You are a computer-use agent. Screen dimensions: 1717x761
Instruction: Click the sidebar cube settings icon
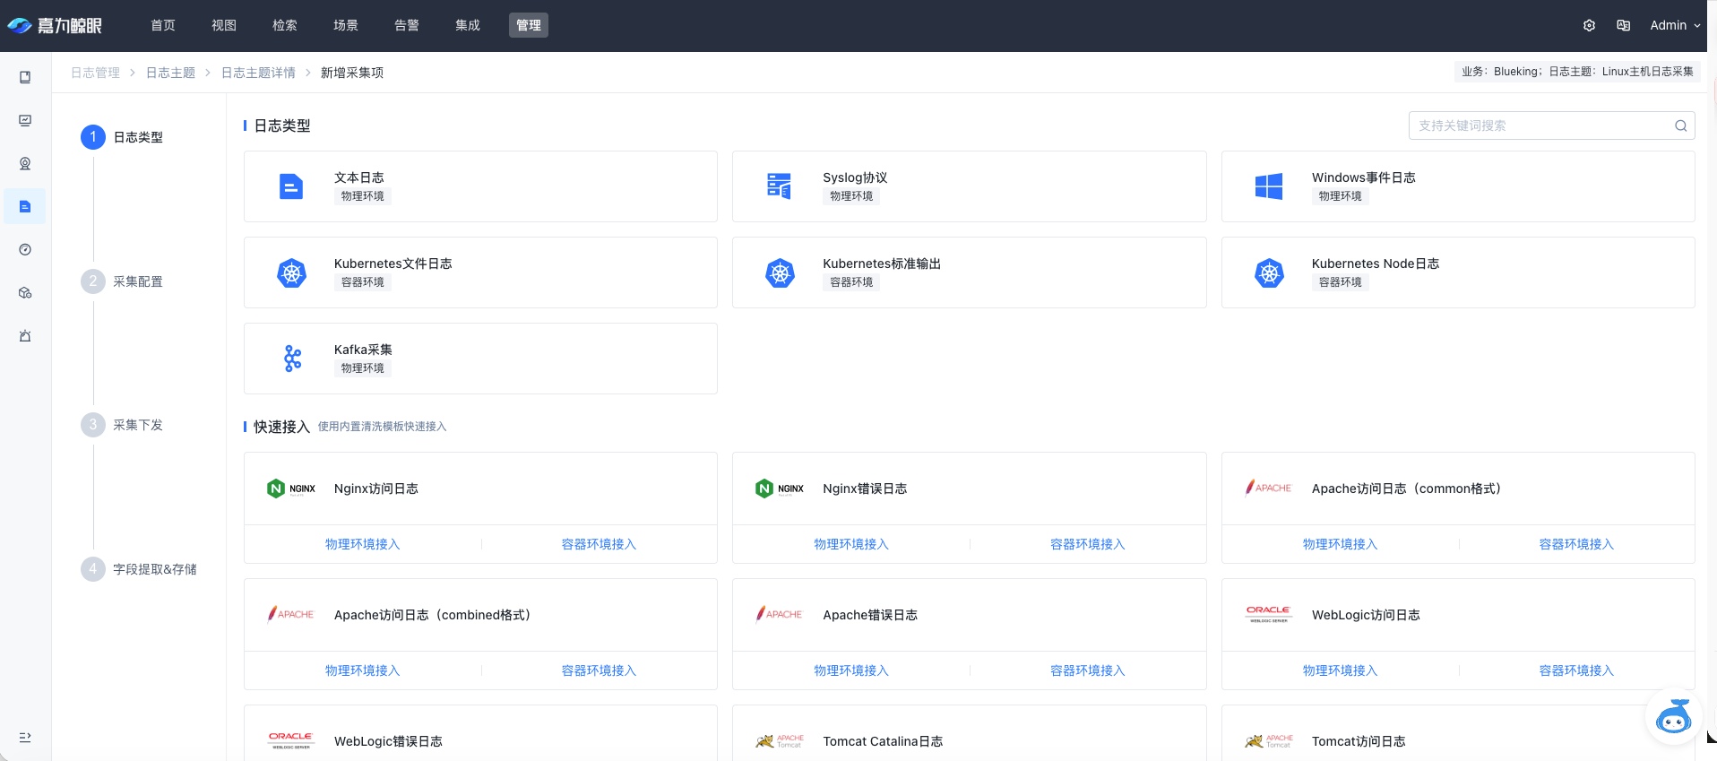pos(25,292)
